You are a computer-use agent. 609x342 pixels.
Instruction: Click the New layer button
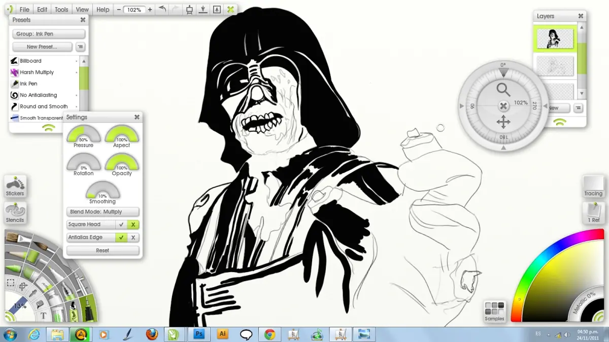pos(558,108)
